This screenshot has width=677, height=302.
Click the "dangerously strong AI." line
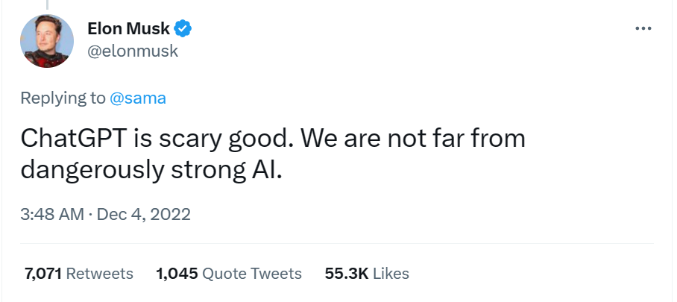pos(151,169)
